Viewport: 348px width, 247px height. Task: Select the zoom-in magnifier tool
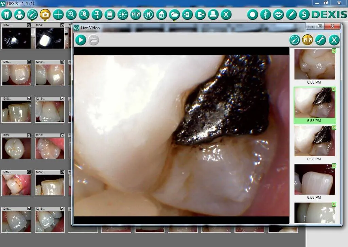pyautogui.click(x=71, y=15)
